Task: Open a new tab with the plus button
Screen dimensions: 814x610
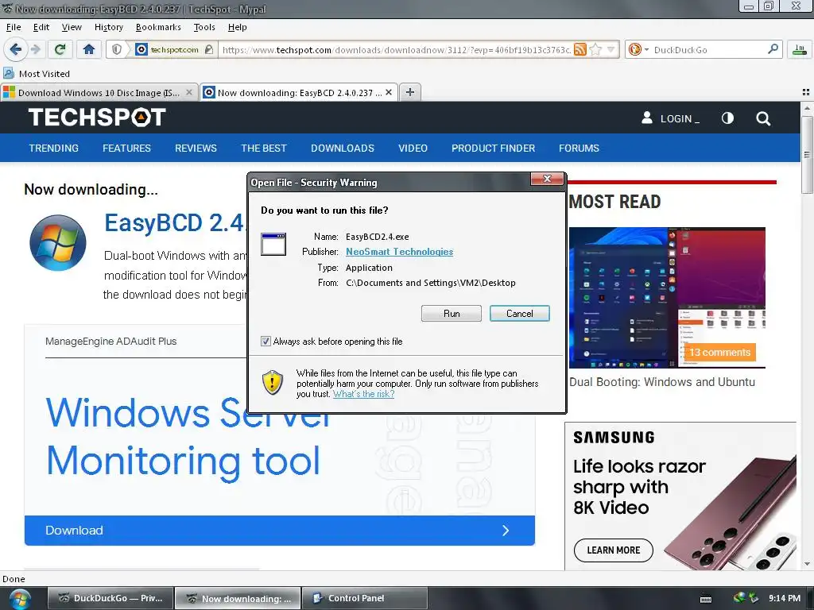Action: 410,92
